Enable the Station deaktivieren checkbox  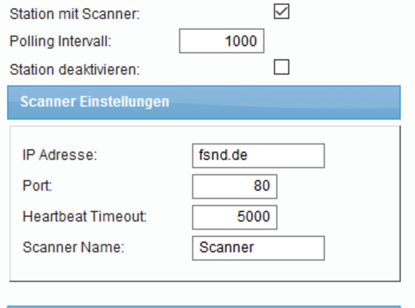(281, 67)
